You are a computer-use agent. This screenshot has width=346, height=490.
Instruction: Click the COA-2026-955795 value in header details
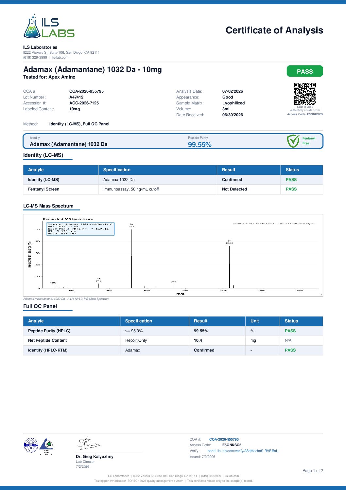pos(86,91)
